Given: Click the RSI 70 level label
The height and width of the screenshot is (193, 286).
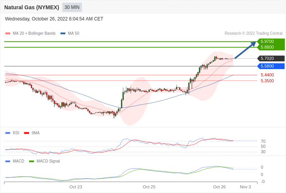Looking at the screenshot, I should [x=263, y=141].
